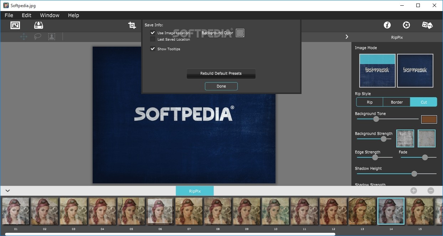443x236 pixels.
Task: Apply preset 14 thumbnail
Action: 391,211
